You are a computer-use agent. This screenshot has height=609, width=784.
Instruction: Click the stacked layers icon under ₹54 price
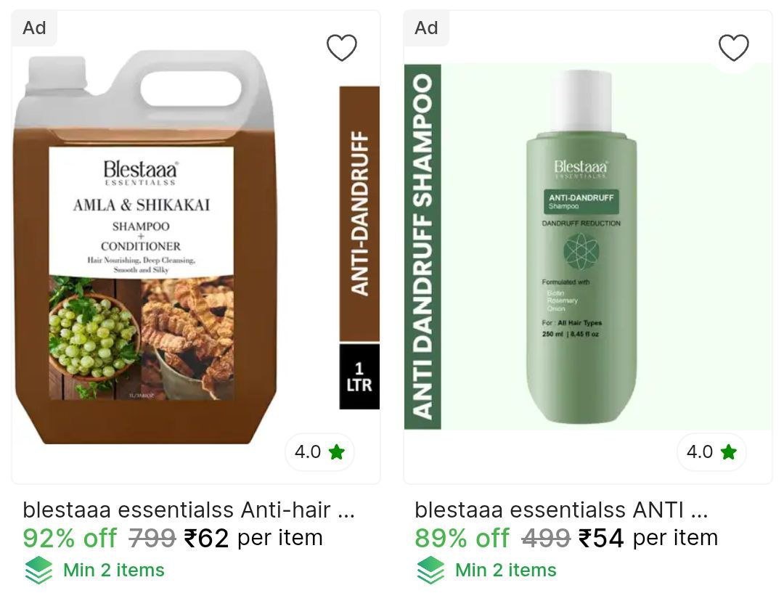pyautogui.click(x=430, y=571)
